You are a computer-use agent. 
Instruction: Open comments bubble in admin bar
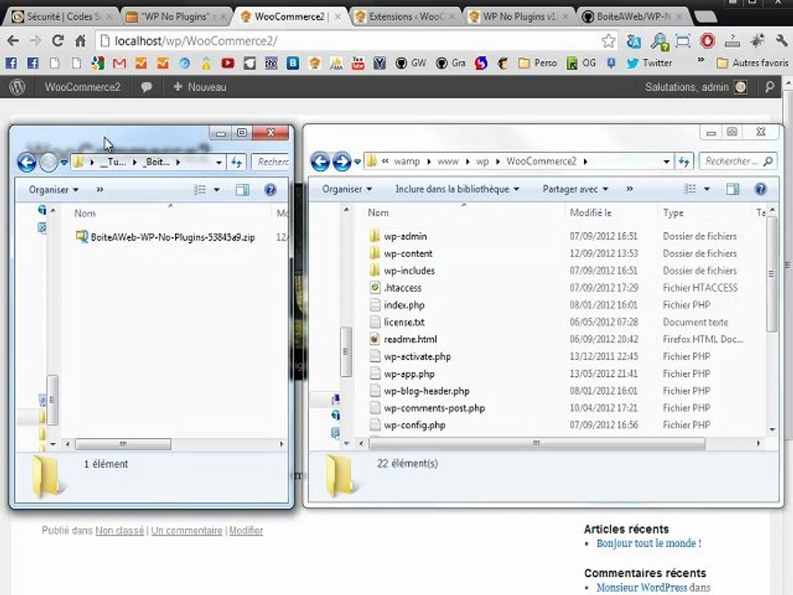click(147, 87)
